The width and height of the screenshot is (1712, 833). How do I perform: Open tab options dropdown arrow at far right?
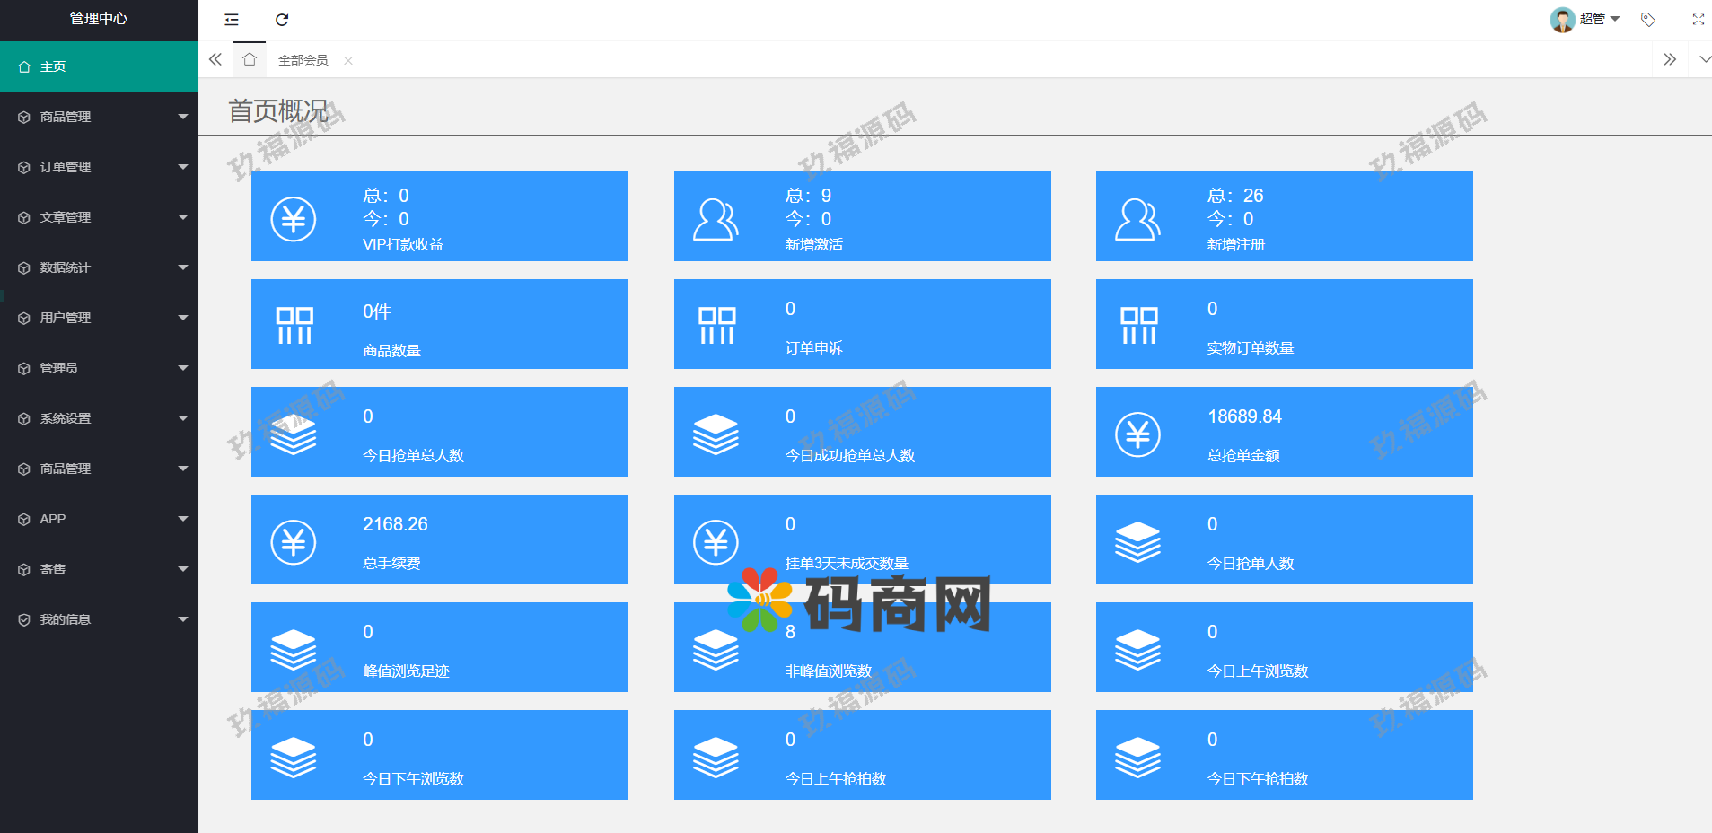click(x=1704, y=60)
